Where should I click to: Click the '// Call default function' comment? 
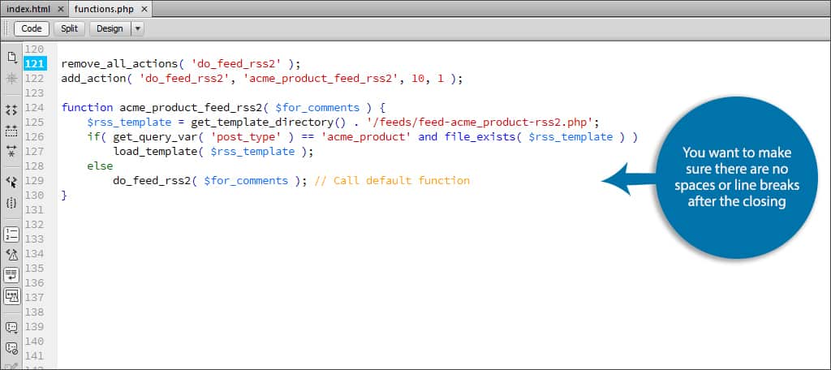pos(392,181)
